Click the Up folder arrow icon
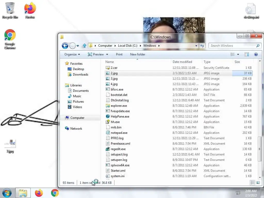The image size is (264, 198). coord(85,45)
